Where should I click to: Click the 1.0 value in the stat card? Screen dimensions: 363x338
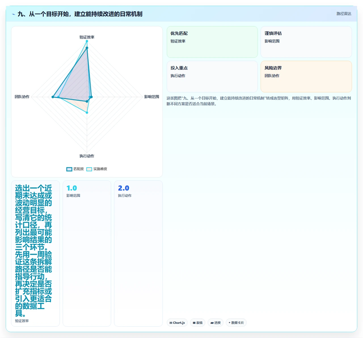click(x=72, y=188)
